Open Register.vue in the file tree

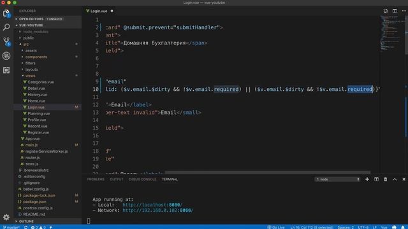pos(38,132)
